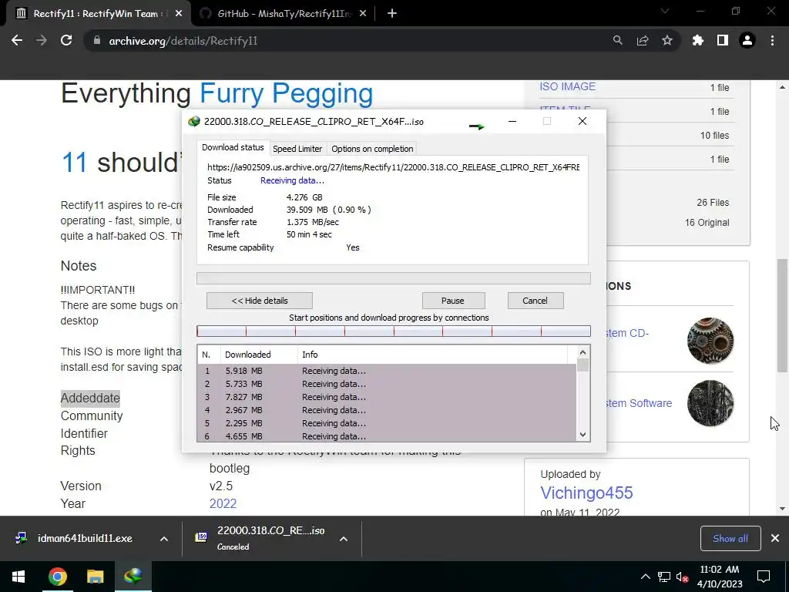Click the System Software collection link
The image size is (789, 592).
639,403
